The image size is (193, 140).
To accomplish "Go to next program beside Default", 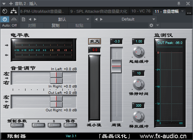I will (101, 19).
